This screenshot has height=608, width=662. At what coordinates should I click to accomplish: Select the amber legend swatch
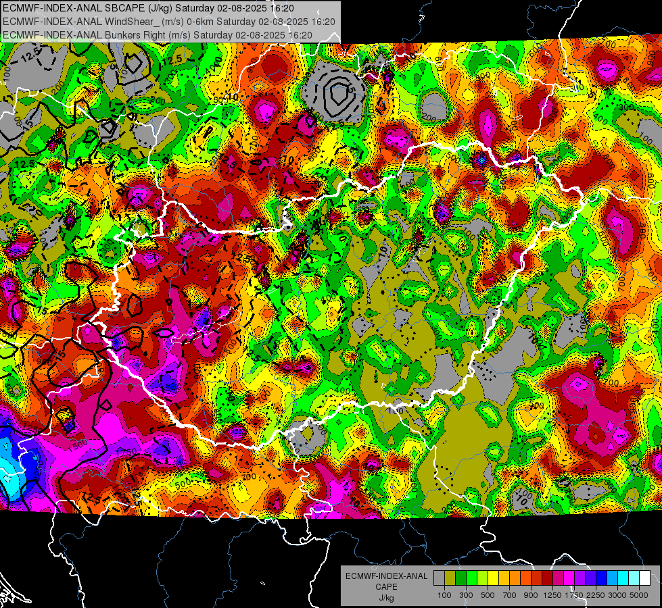504,578
